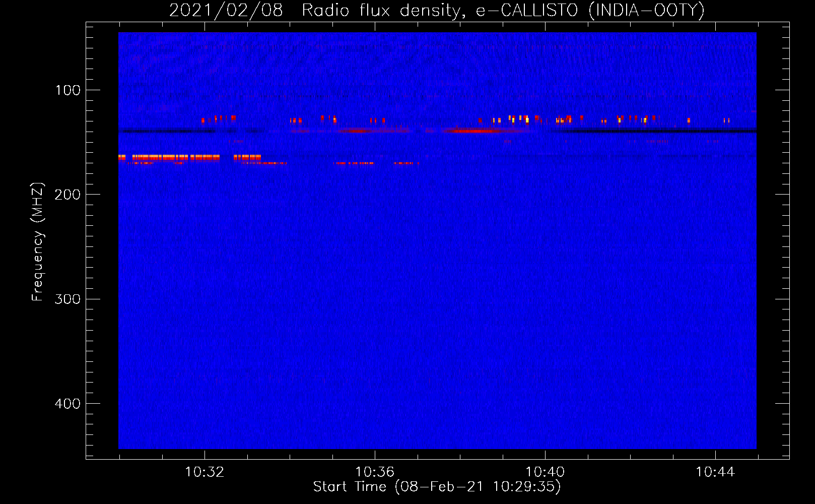Click the 200 frequency tick label

pos(67,195)
